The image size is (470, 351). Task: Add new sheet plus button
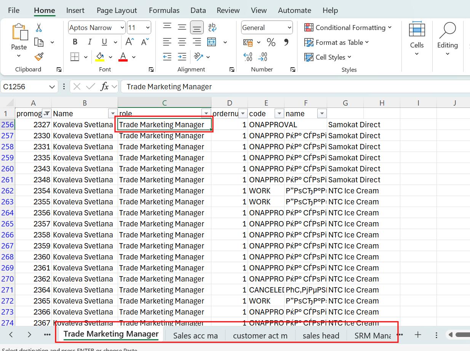418,335
